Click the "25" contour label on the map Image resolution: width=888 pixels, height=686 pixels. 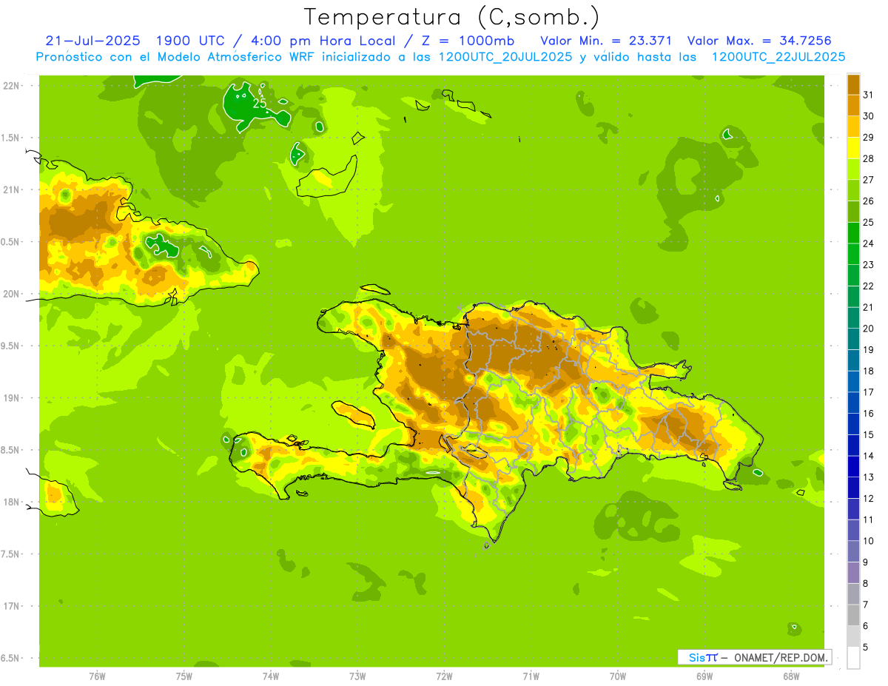coord(259,104)
